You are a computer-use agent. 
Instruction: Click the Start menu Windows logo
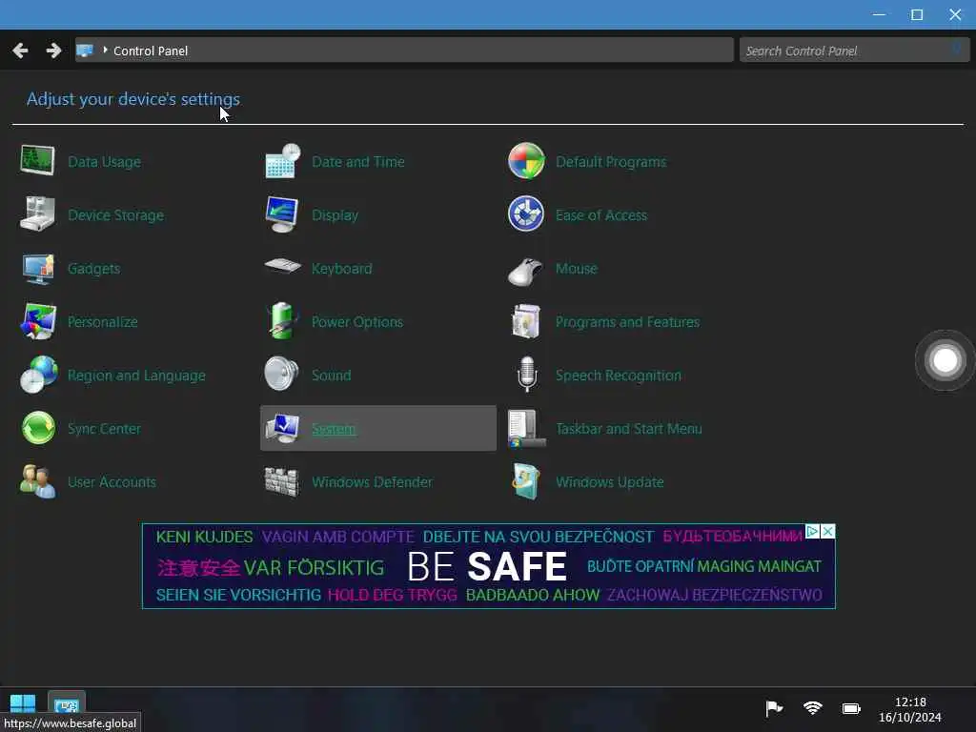click(23, 704)
